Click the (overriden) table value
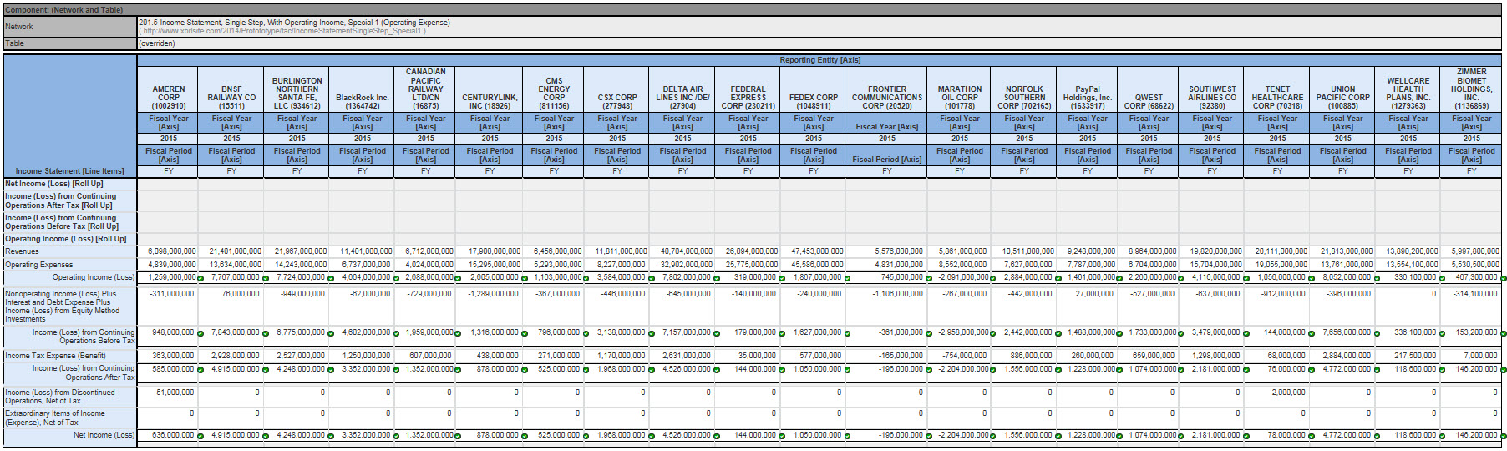The height and width of the screenshot is (451, 1507). (x=157, y=43)
